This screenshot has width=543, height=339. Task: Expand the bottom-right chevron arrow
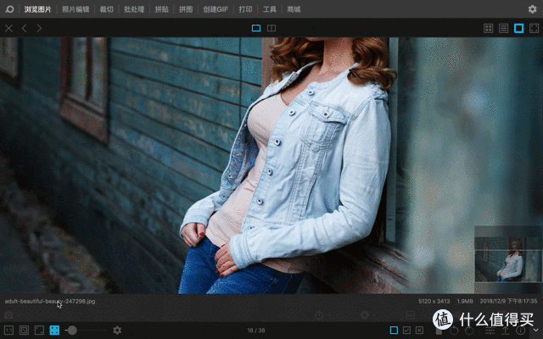pyautogui.click(x=535, y=331)
